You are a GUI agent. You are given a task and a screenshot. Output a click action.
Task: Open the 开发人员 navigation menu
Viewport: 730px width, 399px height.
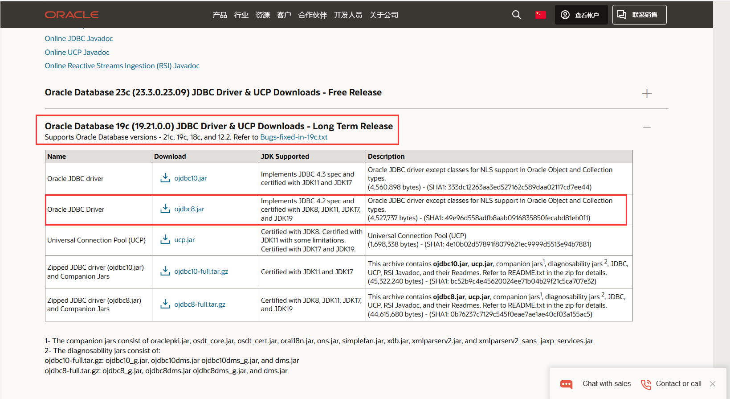(x=348, y=15)
